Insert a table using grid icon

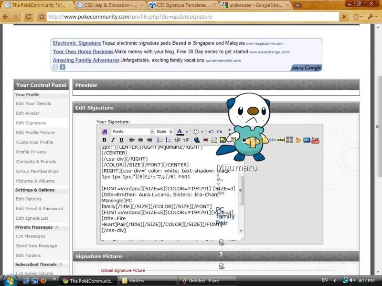click(289, 140)
